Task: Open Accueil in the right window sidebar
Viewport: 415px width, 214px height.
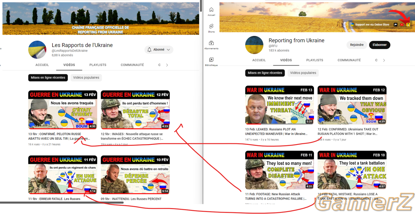Action: (x=211, y=12)
